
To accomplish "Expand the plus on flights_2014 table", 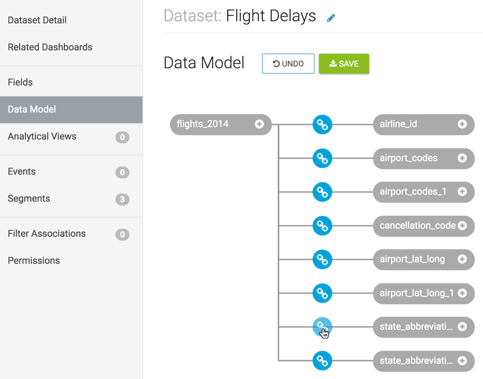I will [259, 124].
